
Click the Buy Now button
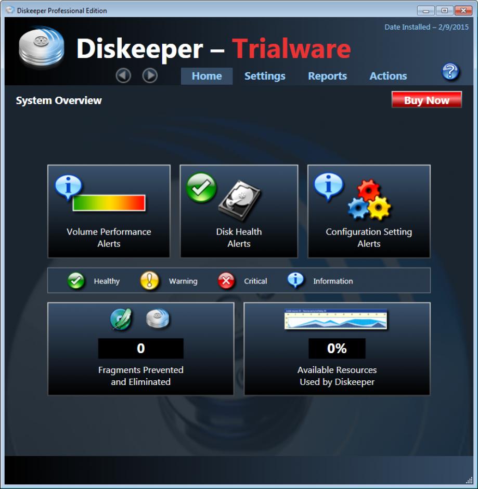tap(427, 100)
